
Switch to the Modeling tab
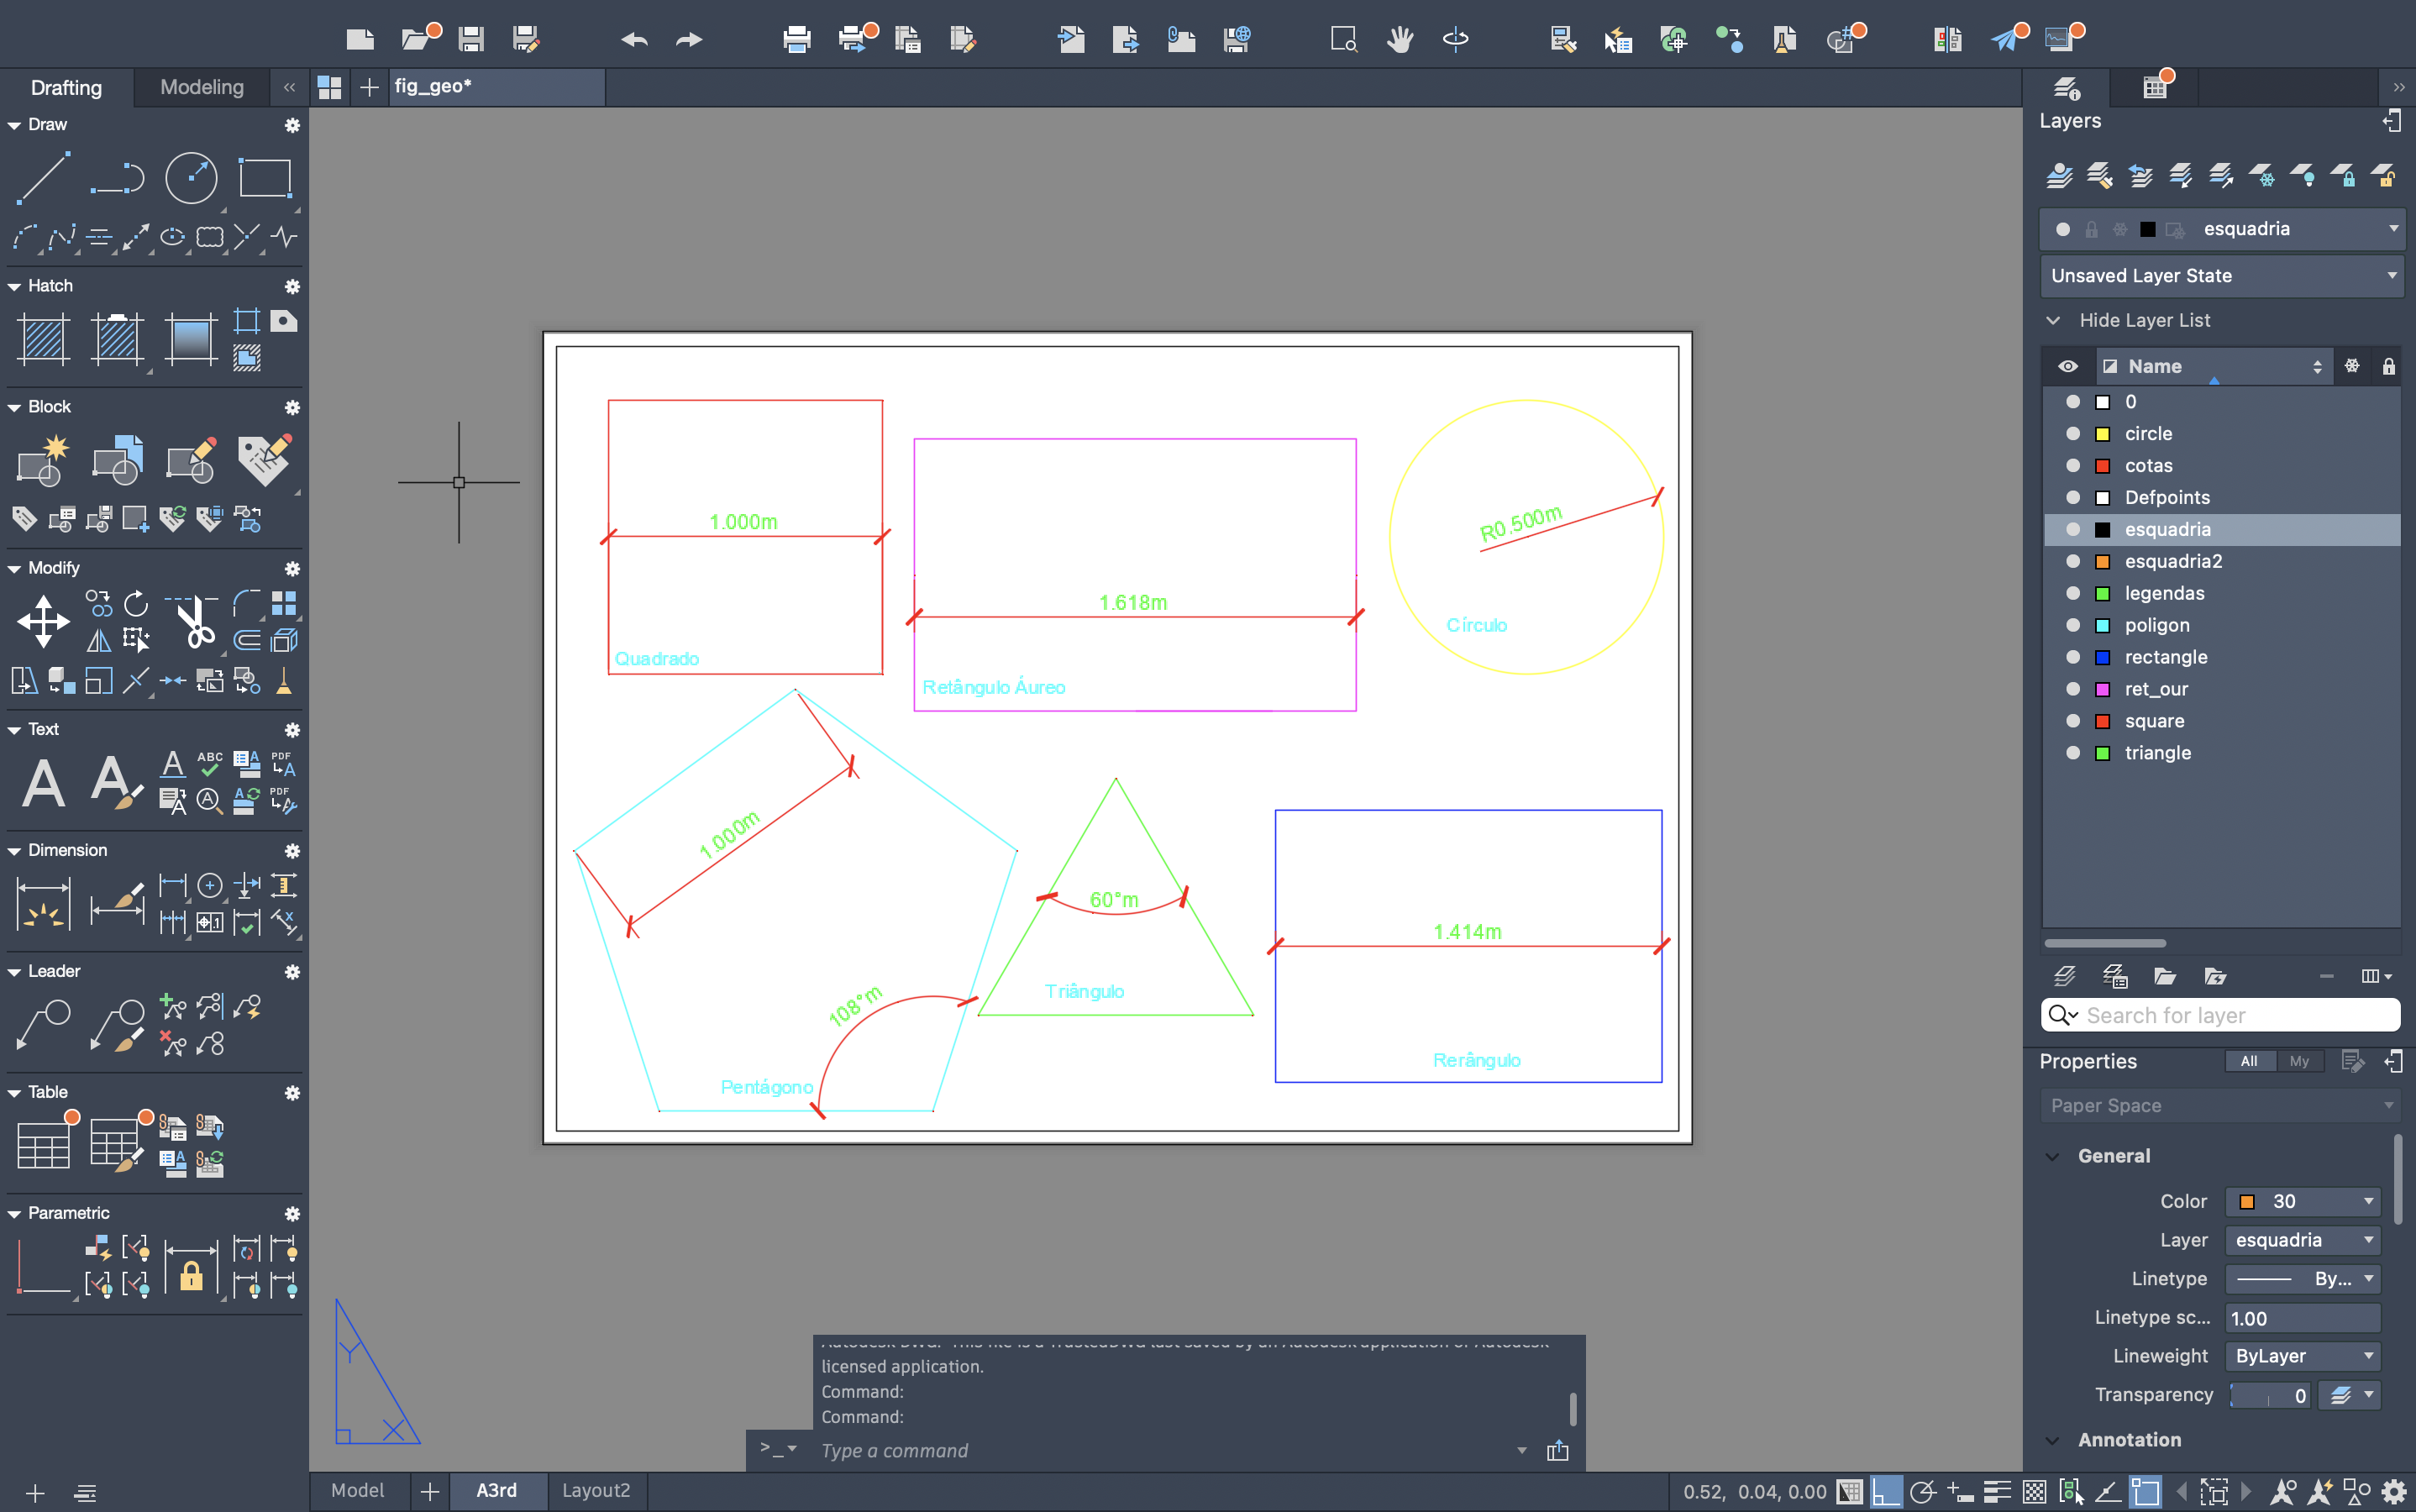201,87
